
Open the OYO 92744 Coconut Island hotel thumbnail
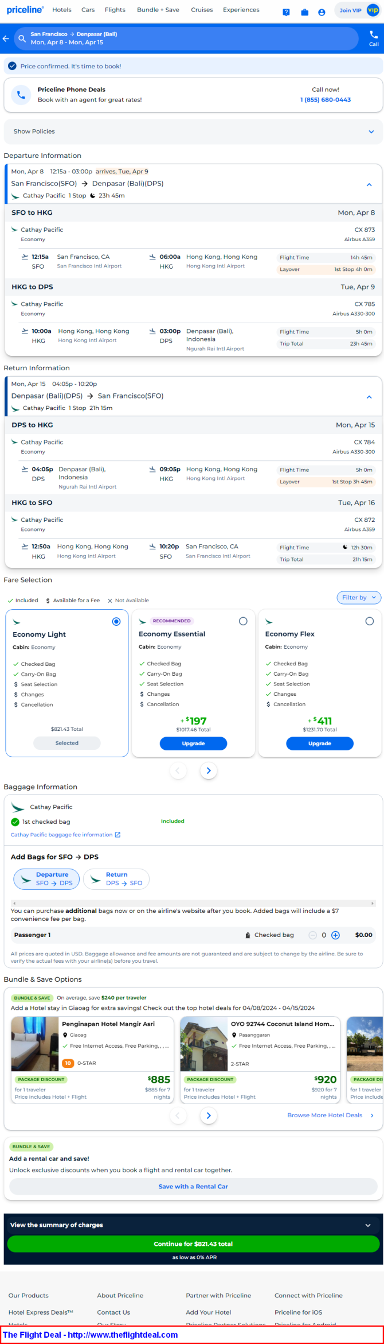pyautogui.click(x=204, y=1044)
